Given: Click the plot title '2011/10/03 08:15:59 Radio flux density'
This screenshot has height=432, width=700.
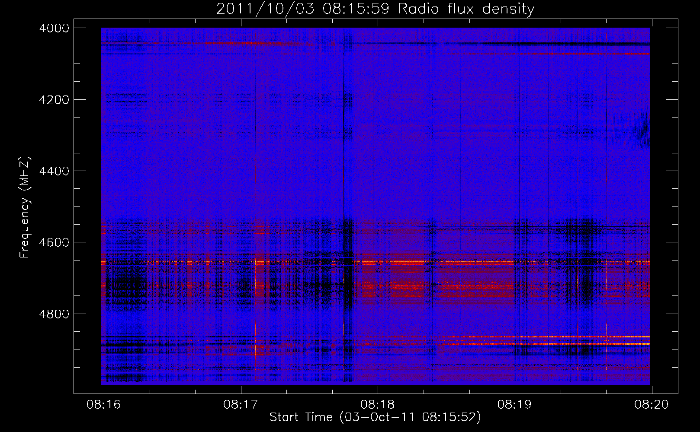Looking at the screenshot, I should [x=375, y=9].
